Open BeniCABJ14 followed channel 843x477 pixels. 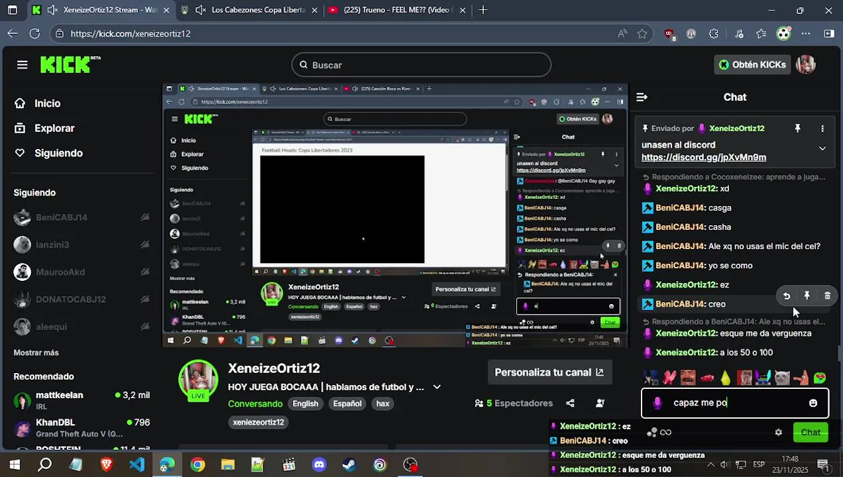pyautogui.click(x=81, y=217)
